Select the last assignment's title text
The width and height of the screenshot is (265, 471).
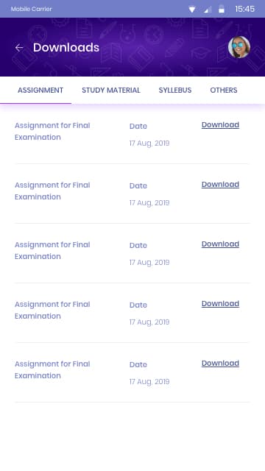(x=52, y=369)
